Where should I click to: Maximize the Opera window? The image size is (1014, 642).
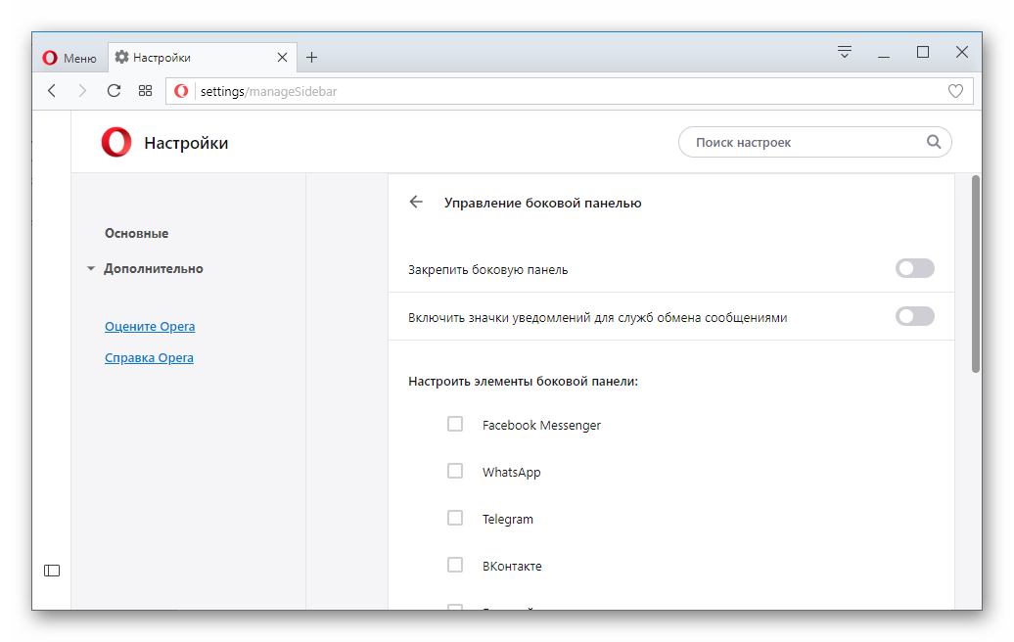923,53
